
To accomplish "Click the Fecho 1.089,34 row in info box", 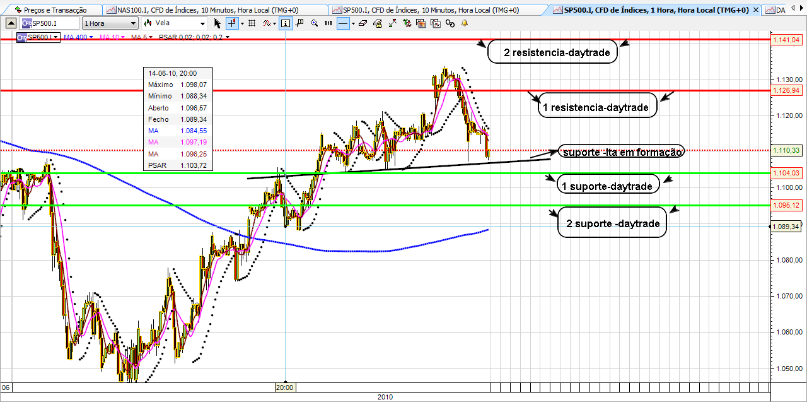I will (x=178, y=119).
